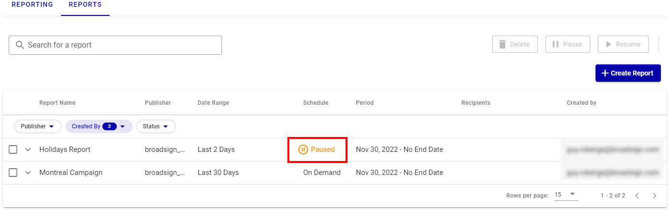This screenshot has width=670, height=211.
Task: Click the orange Paused status icon
Action: click(303, 149)
